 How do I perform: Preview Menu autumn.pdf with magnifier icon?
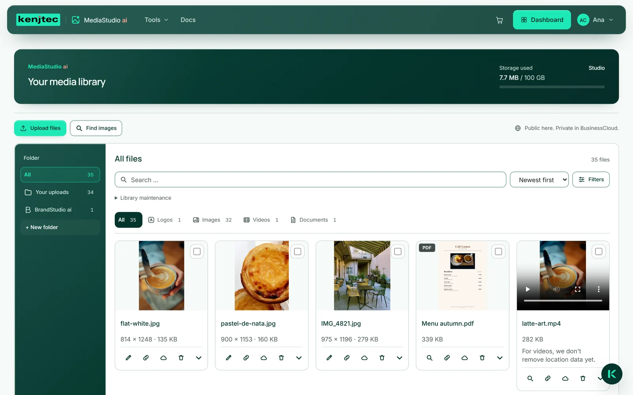pos(429,358)
